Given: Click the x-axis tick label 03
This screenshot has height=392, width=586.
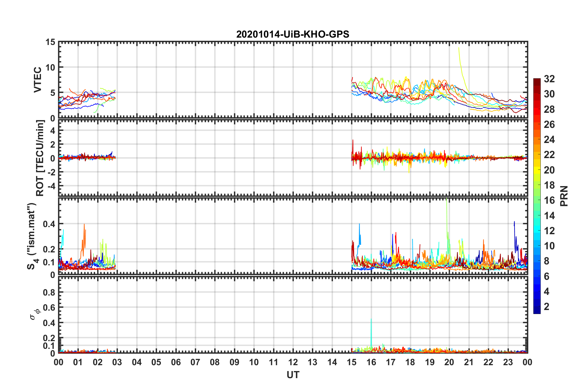Looking at the screenshot, I should point(117,362).
